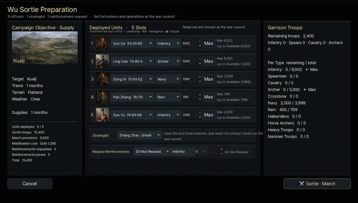
Task: Click the Infantry ← Max indicator
Action: click(x=312, y=69)
